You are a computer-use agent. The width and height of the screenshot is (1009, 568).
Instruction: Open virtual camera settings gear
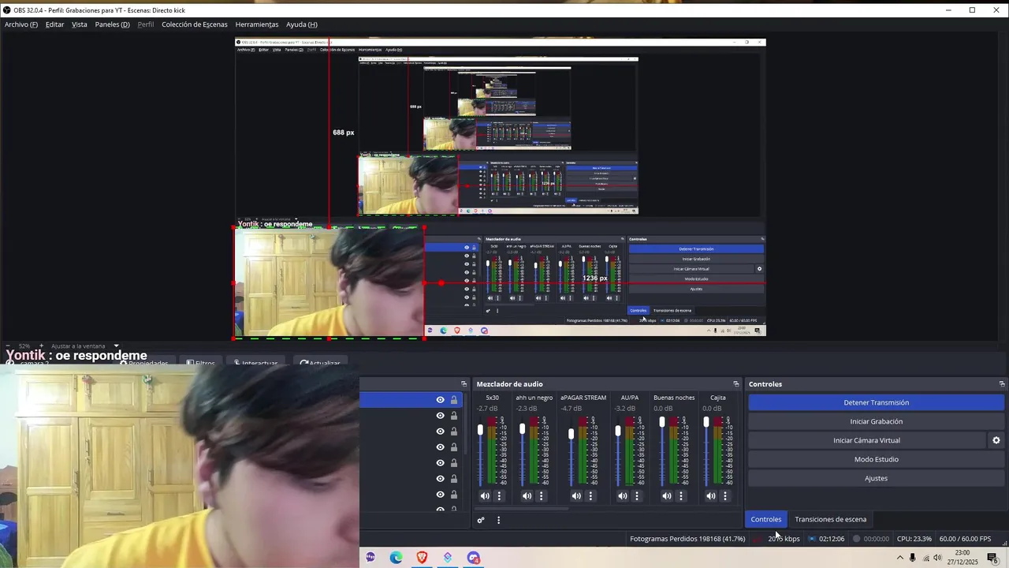click(x=996, y=440)
